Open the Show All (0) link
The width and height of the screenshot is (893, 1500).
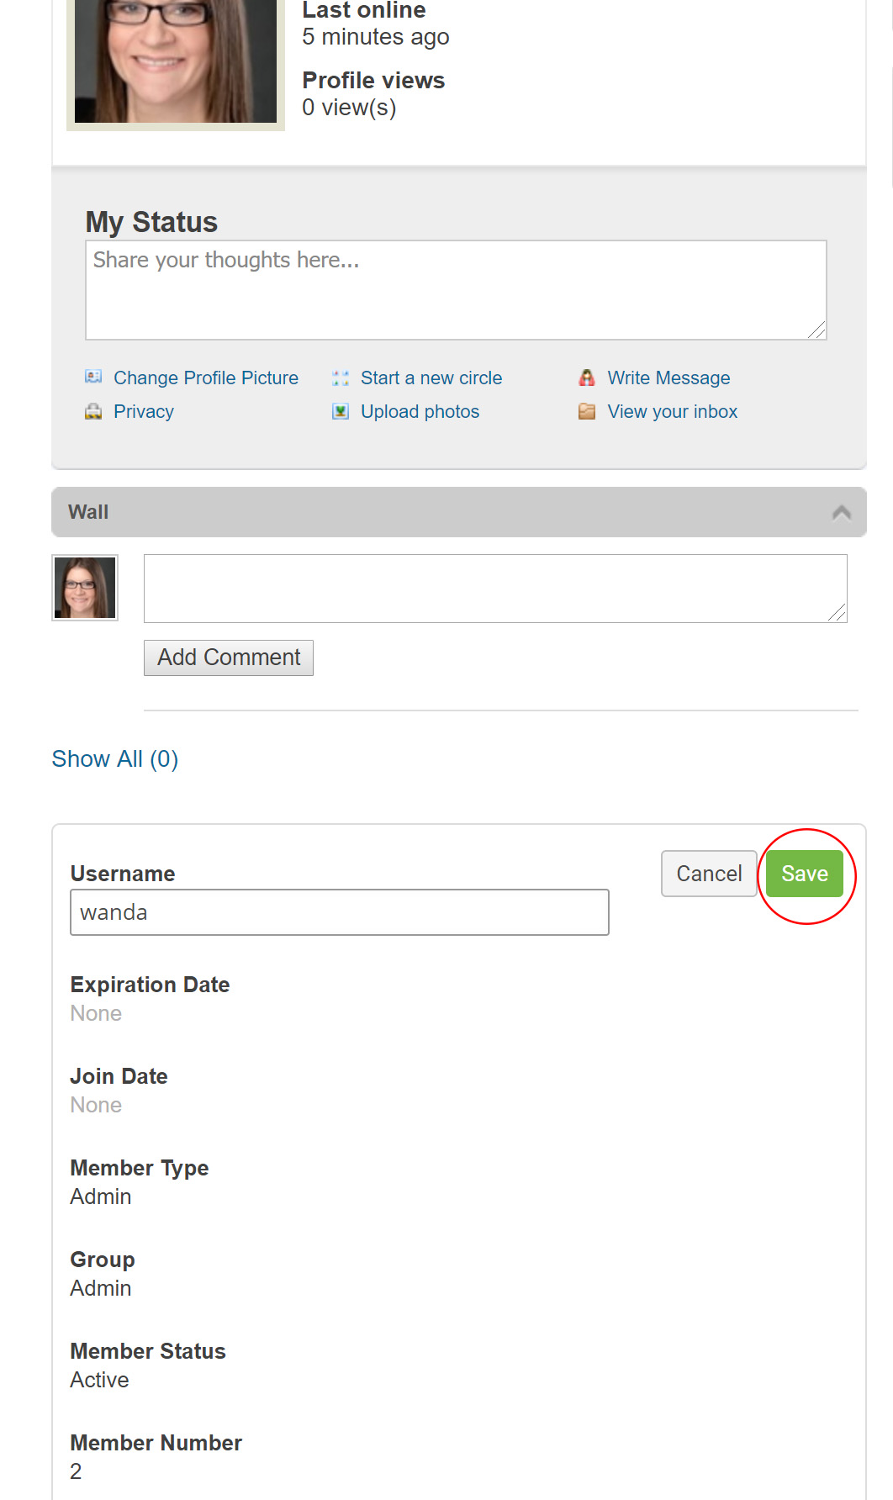click(114, 758)
